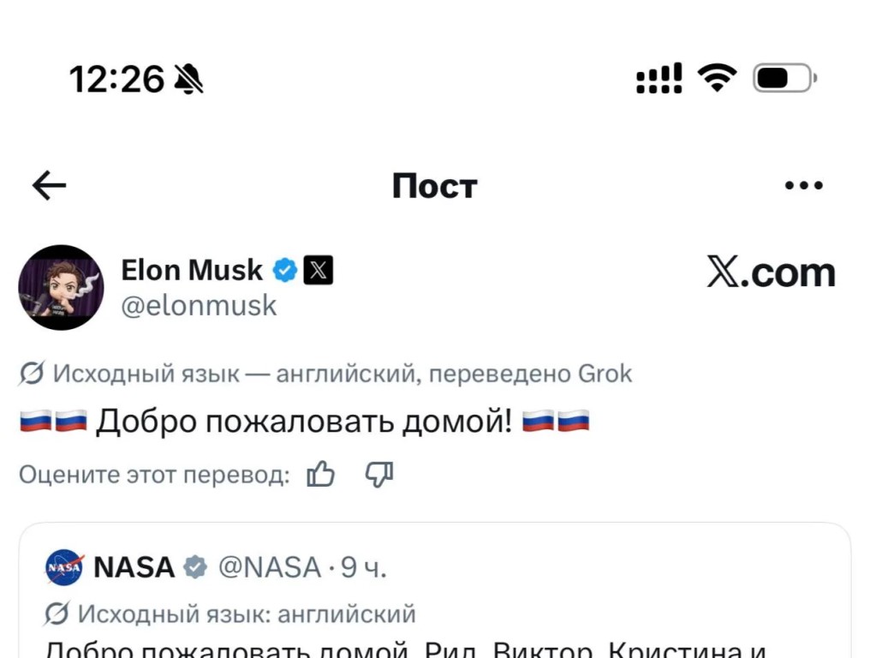Viewport: 870px width, 658px height.
Task: Open the three-dot more options menu
Action: 804,185
